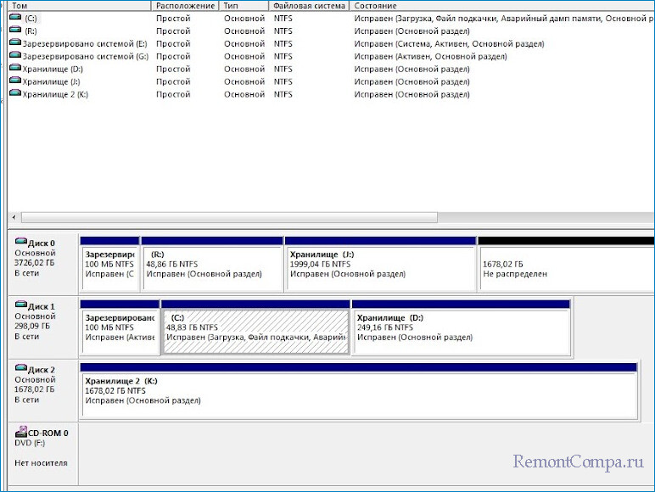Image resolution: width=655 pixels, height=492 pixels.
Task: Click the (C:) volume icon in list
Action: click(x=15, y=18)
